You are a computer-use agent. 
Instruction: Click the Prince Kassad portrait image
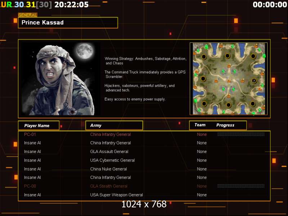coord(60,79)
